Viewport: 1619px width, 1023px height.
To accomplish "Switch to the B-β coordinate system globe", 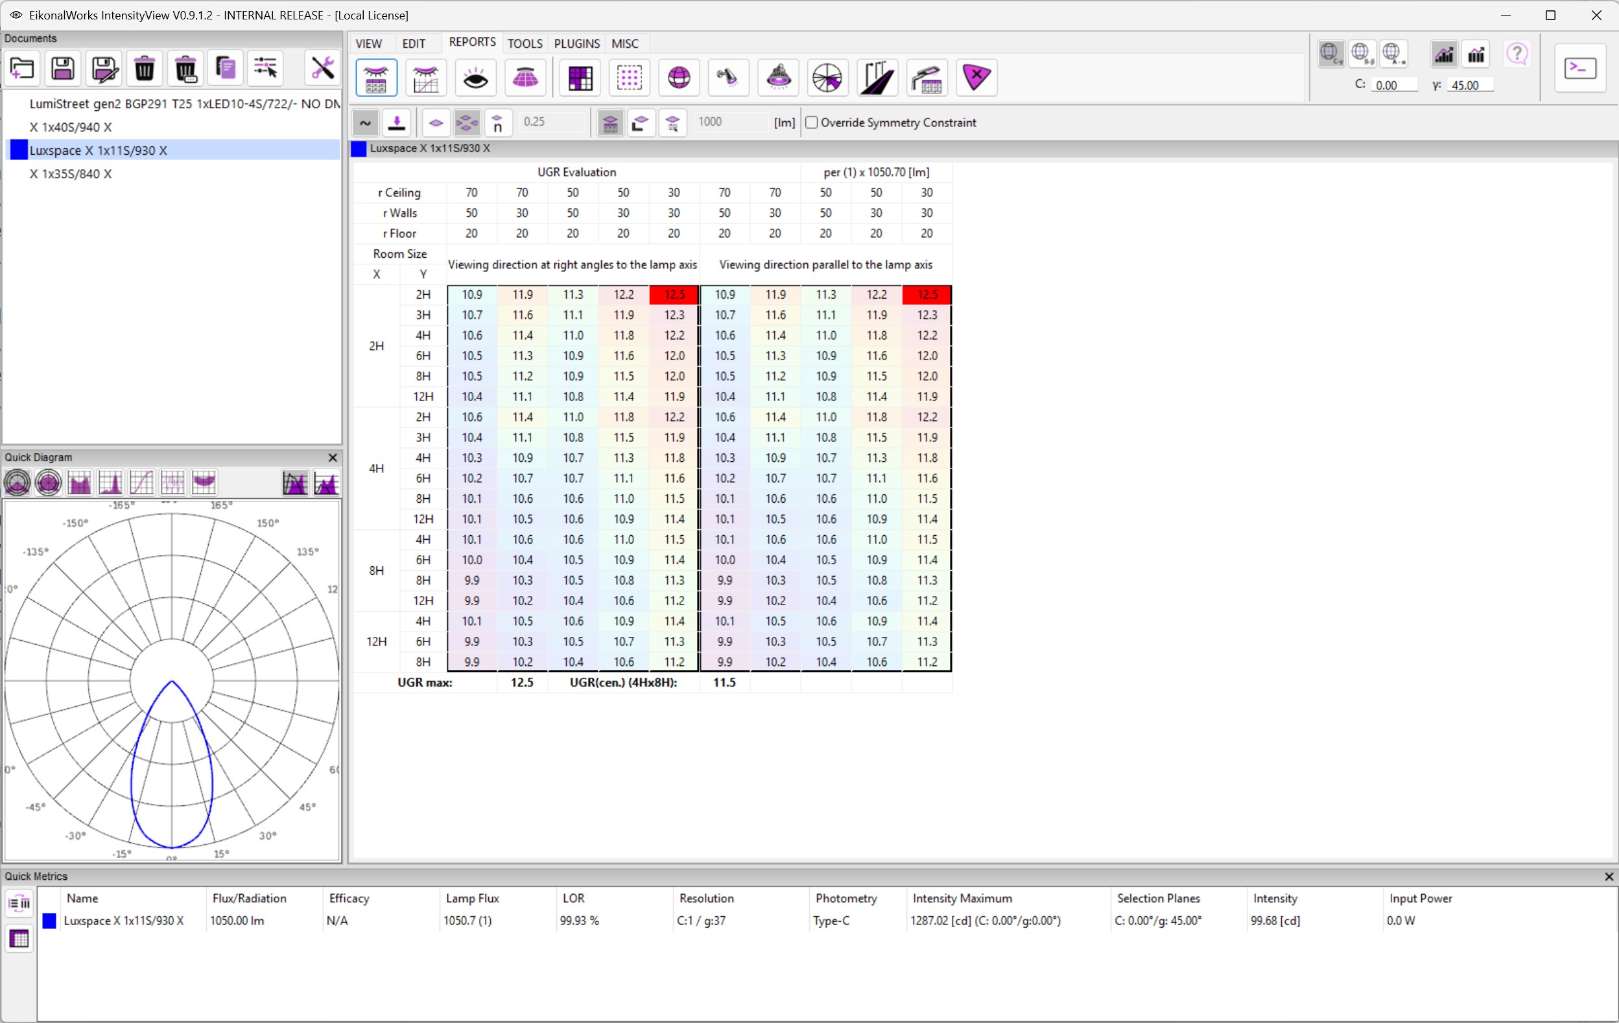I will point(1362,54).
